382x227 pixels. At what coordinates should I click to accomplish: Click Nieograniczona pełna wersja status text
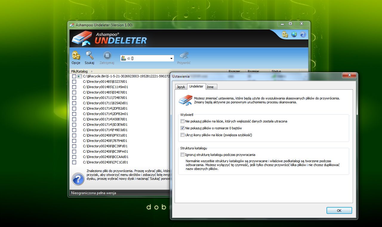(x=93, y=193)
